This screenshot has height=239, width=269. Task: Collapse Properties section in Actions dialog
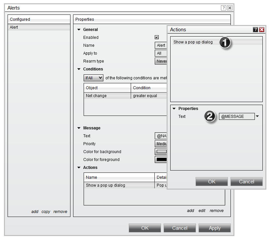point(174,109)
